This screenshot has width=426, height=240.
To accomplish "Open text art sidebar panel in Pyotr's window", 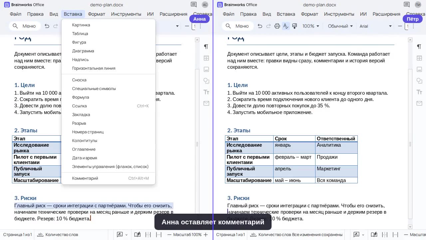I will (419, 92).
